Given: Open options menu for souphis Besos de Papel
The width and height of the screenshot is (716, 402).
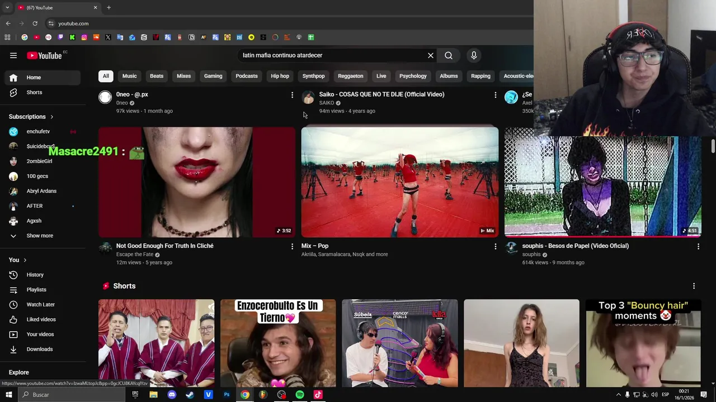Looking at the screenshot, I should 698,246.
